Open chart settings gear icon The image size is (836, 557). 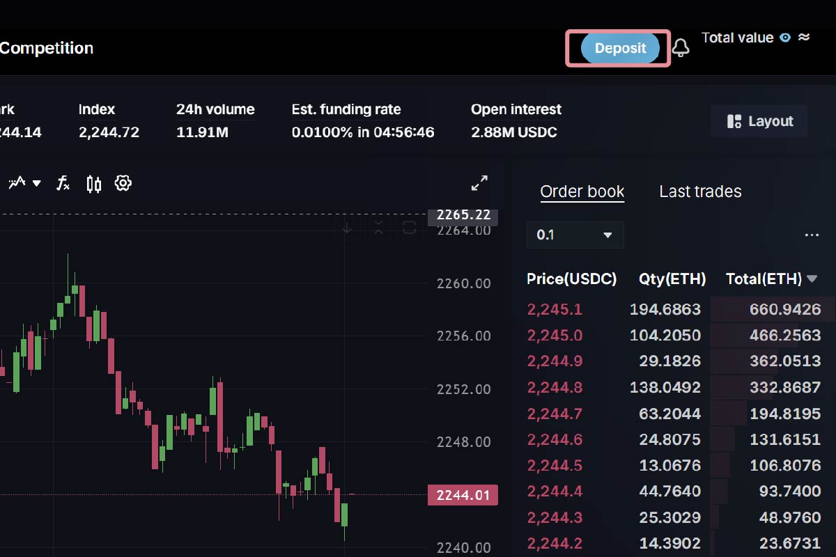[123, 183]
